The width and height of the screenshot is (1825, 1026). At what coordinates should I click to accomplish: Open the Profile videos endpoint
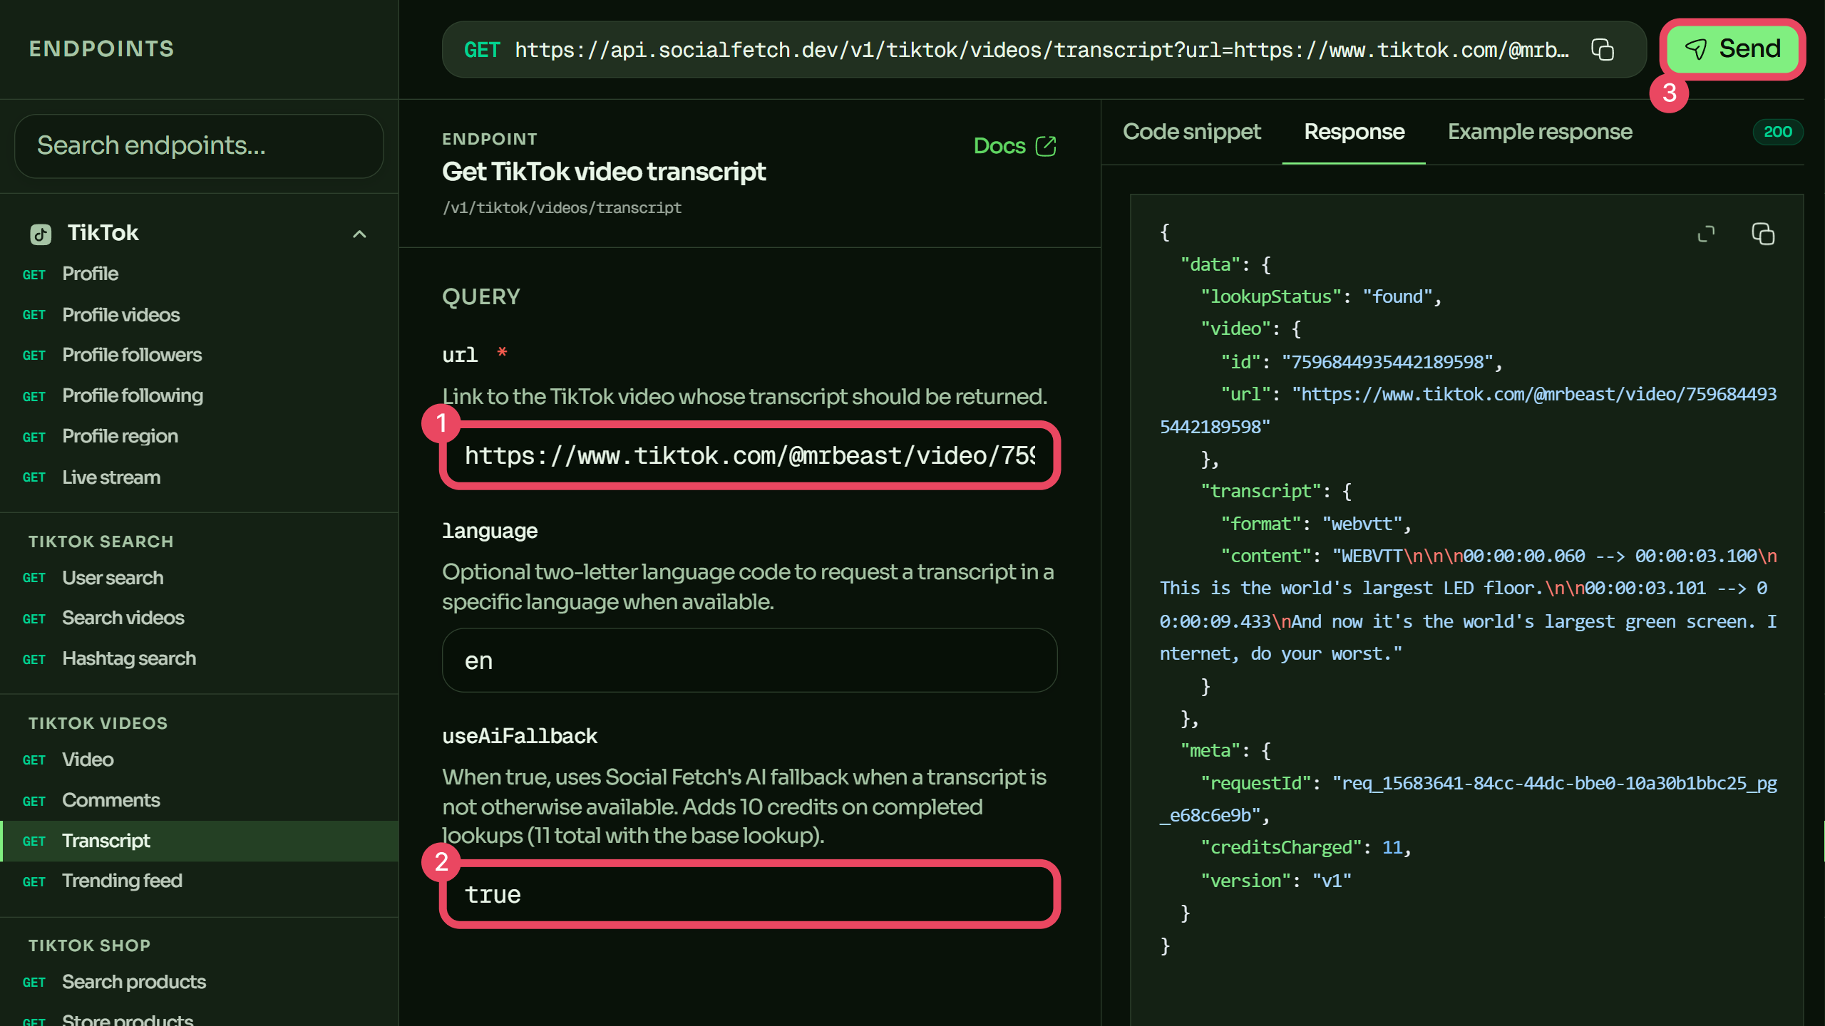199,314
